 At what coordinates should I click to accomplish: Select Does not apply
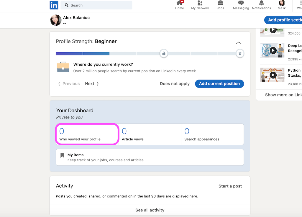coord(175,83)
